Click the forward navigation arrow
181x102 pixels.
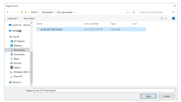13,12
